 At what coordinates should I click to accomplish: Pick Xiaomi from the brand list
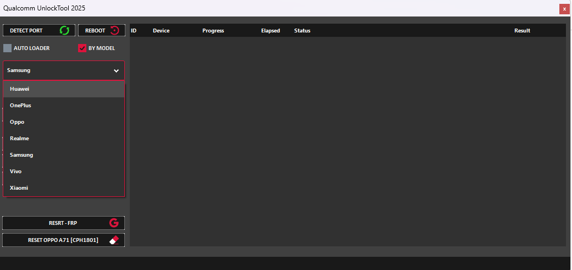coord(64,188)
